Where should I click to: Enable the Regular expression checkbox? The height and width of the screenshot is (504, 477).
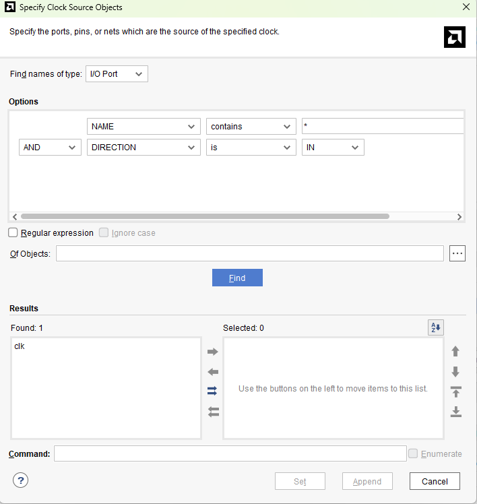[13, 233]
